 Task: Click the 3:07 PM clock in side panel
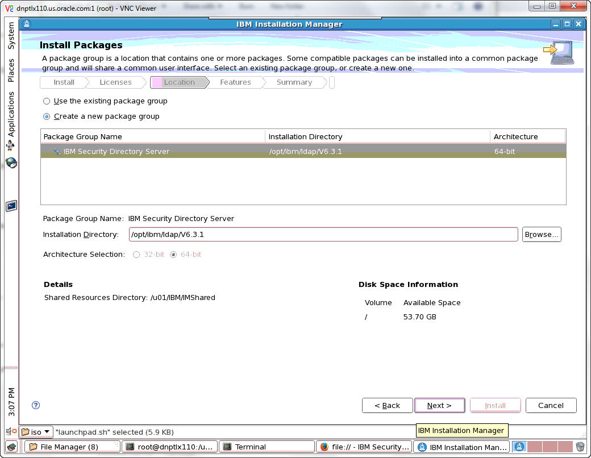[x=11, y=402]
